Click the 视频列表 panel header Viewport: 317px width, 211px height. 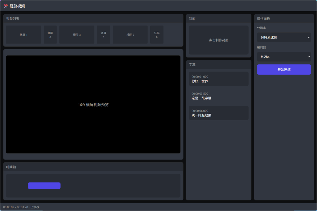pyautogui.click(x=93, y=18)
